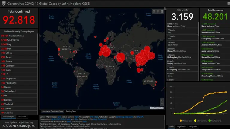Screen dimensions: 230x129
Task: Click the 6 deaths Japan row
Action: 182,75
